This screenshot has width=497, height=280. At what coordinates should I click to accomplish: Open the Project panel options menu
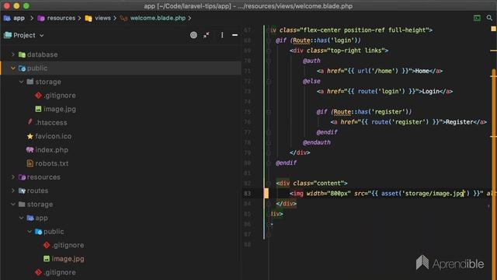click(x=222, y=35)
